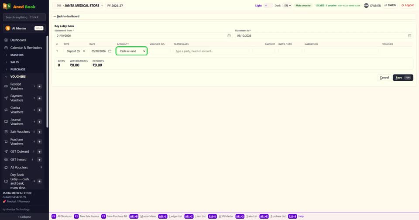Click the Particulars party input field

[211, 51]
